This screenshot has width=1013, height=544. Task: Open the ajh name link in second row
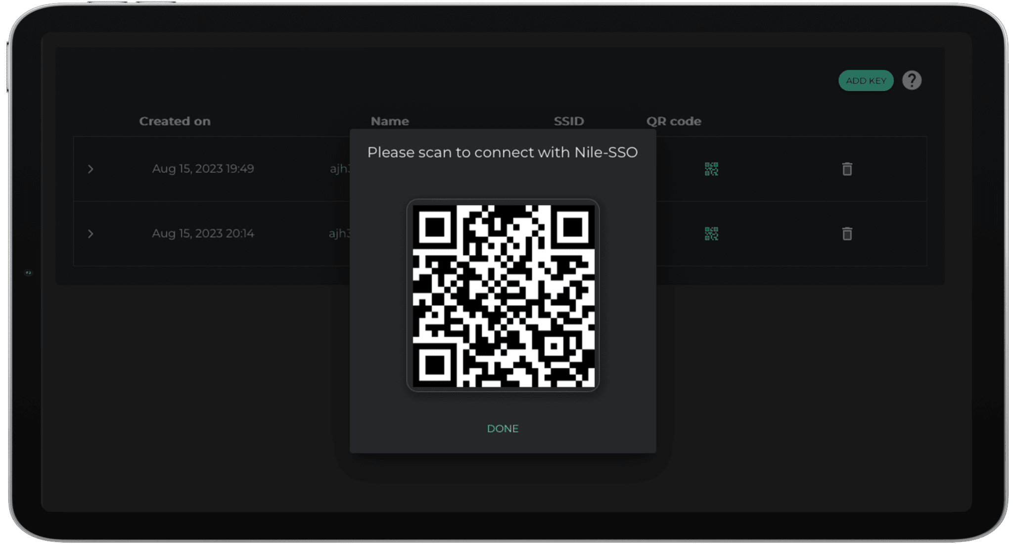339,233
